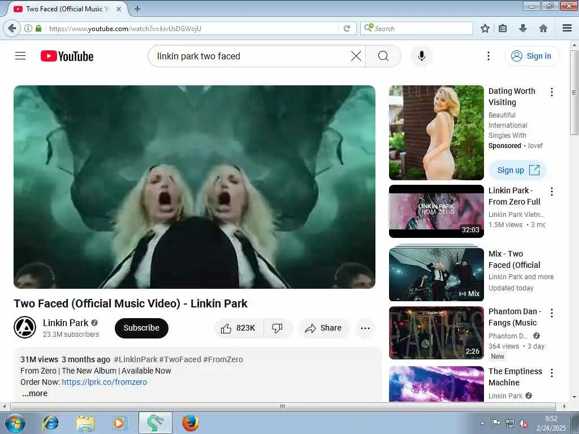
Task: Clear the search query with X
Action: [356, 56]
